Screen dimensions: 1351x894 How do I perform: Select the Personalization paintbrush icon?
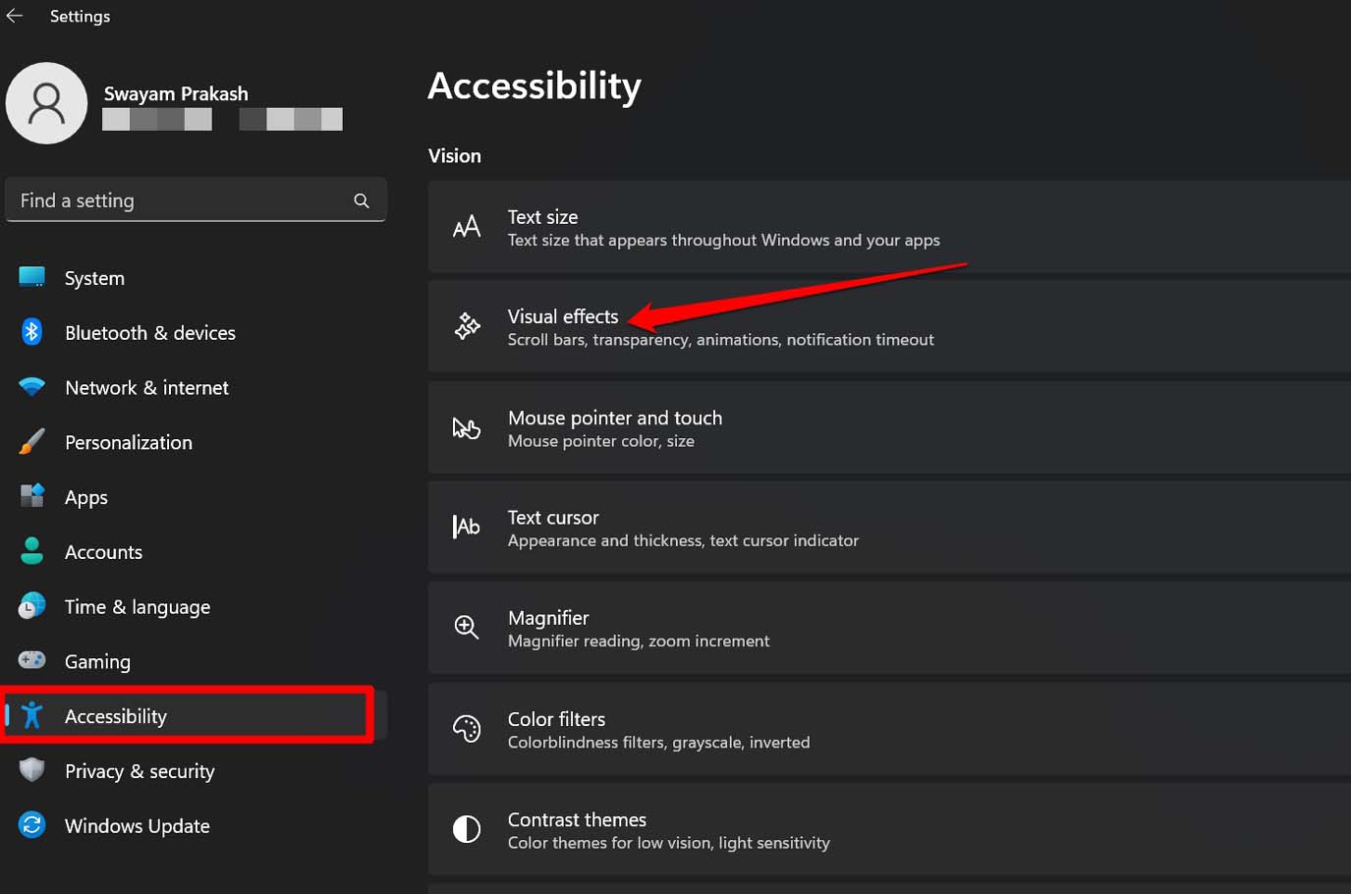[31, 442]
